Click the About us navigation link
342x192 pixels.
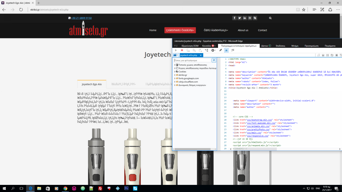click(x=243, y=30)
